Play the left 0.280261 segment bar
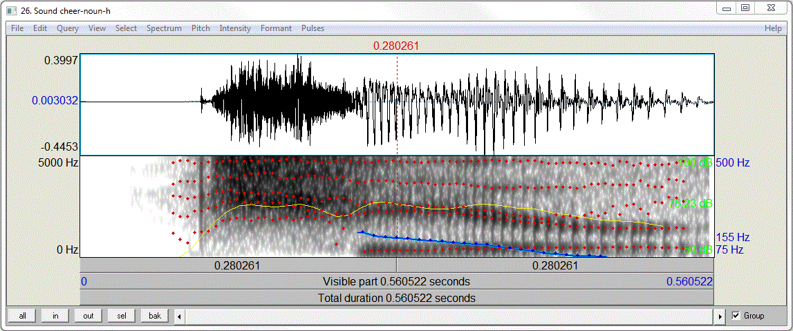Image resolution: width=793 pixels, height=331 pixels. click(239, 266)
